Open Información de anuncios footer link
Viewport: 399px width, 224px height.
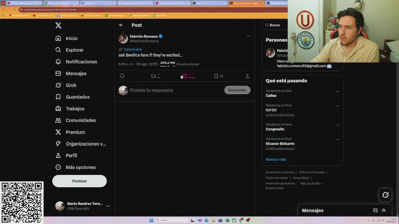(280, 184)
